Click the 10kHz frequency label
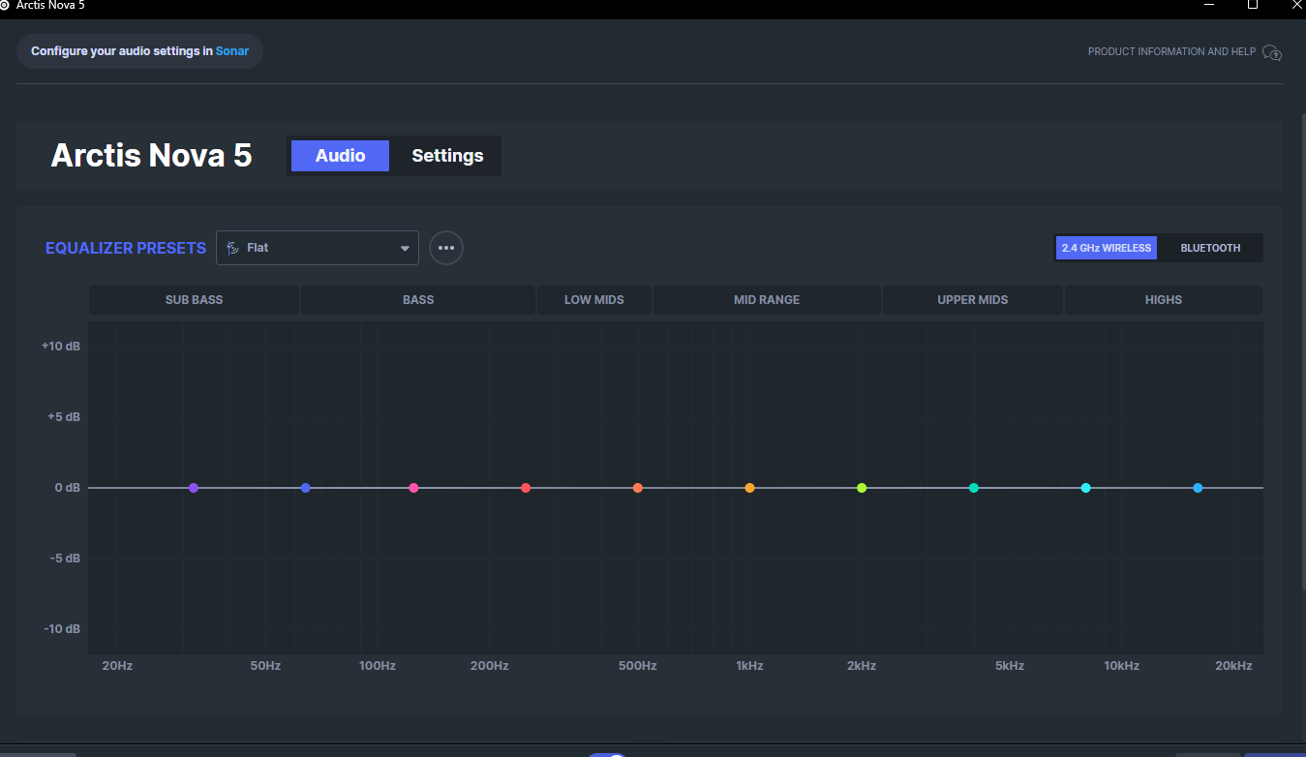This screenshot has height=757, width=1306. [1122, 666]
